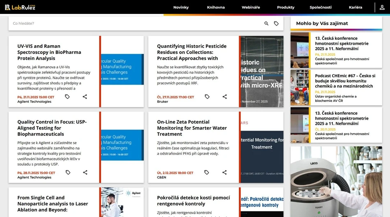
Task: Share the On-Line Zeta Potential webinar
Action: tap(224, 172)
